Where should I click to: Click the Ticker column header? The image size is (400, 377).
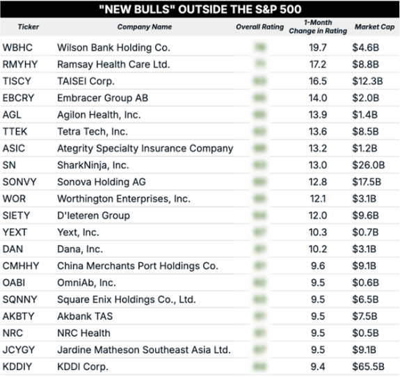tap(28, 27)
